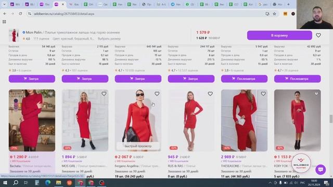This screenshot has height=187, width=333.
Task: Click the 945 ₽ RUS & RAS price
Action: 173,157
